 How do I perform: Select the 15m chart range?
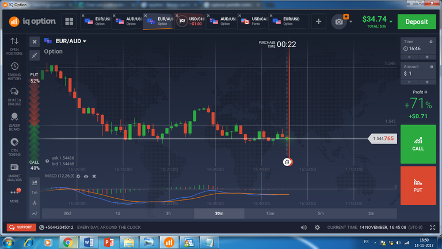pyautogui.click(x=270, y=213)
